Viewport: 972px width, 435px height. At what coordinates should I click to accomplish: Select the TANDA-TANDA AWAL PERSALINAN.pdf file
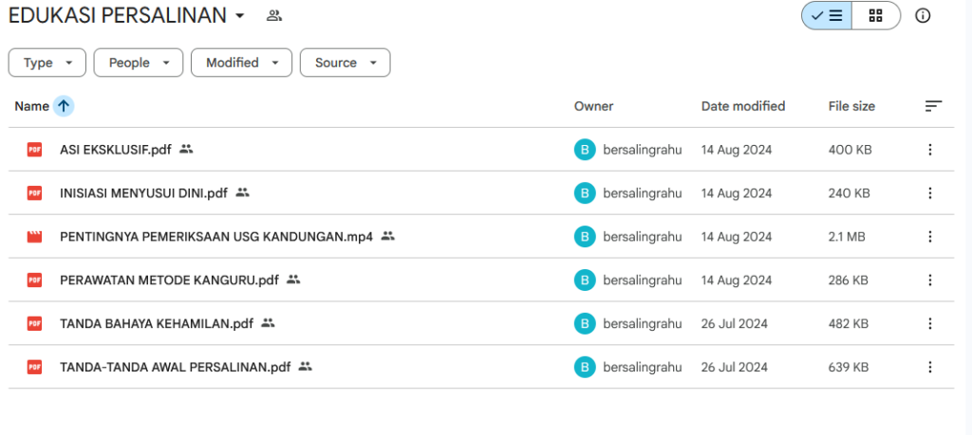481,367
